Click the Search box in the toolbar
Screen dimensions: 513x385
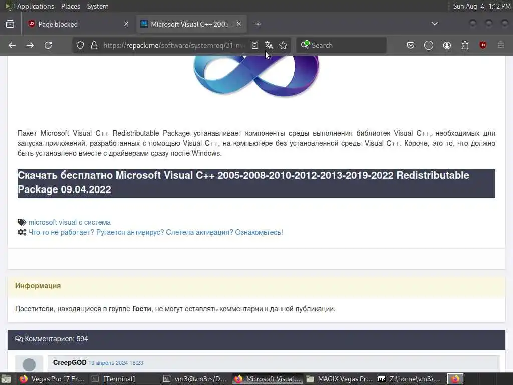pyautogui.click(x=342, y=45)
